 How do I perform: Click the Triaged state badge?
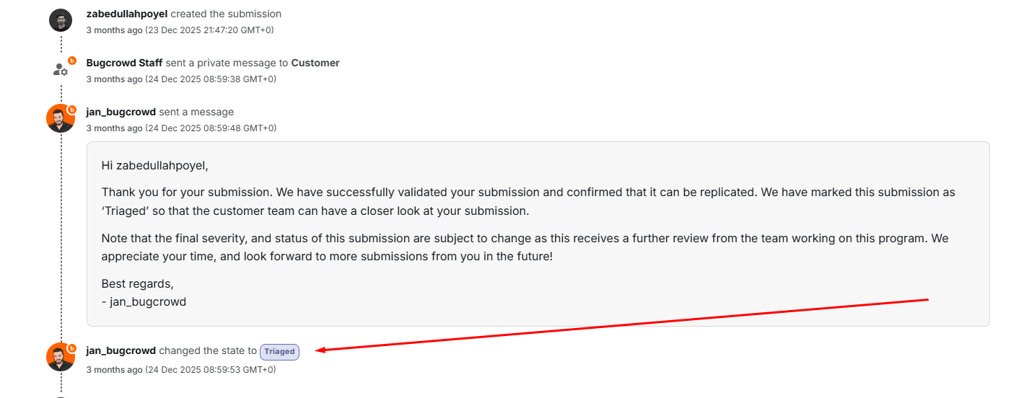(x=279, y=351)
